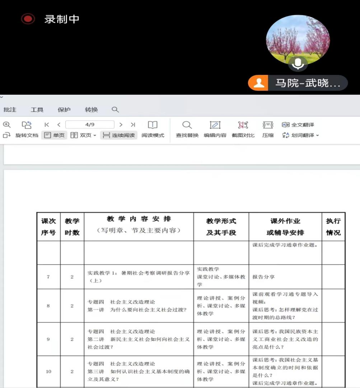
Task: Toggle 连续阅读 continuous reading mode
Action: point(119,136)
